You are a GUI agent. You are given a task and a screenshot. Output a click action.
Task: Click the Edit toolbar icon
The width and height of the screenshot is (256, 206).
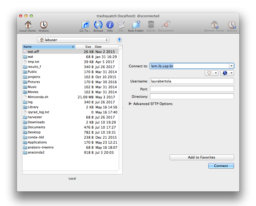click(x=121, y=27)
